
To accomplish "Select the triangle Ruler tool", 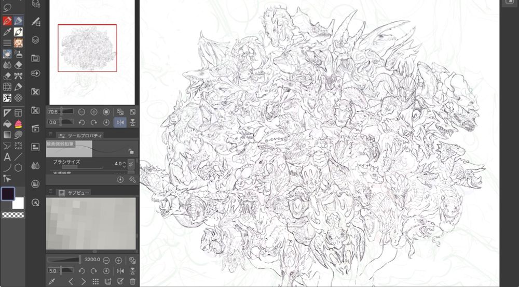I will tap(7, 113).
